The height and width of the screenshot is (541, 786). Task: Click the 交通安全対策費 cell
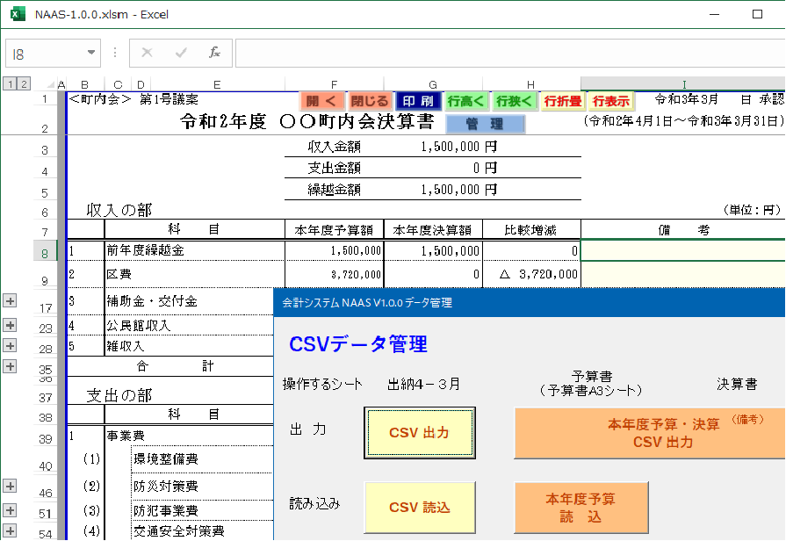[x=203, y=530]
